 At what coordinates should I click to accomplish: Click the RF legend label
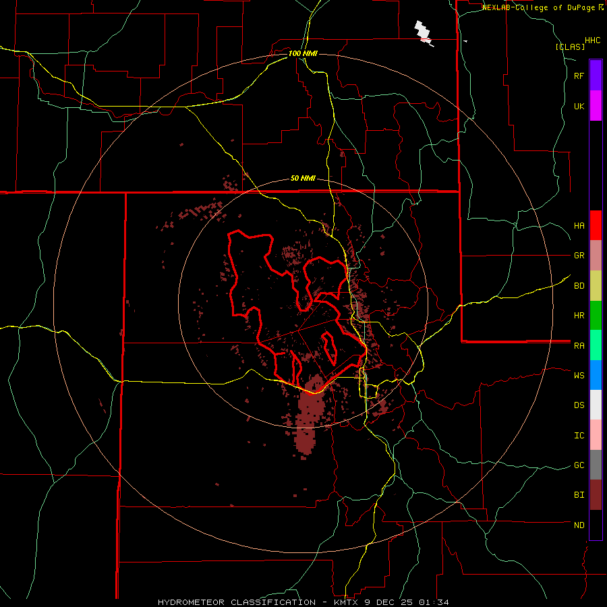(579, 76)
